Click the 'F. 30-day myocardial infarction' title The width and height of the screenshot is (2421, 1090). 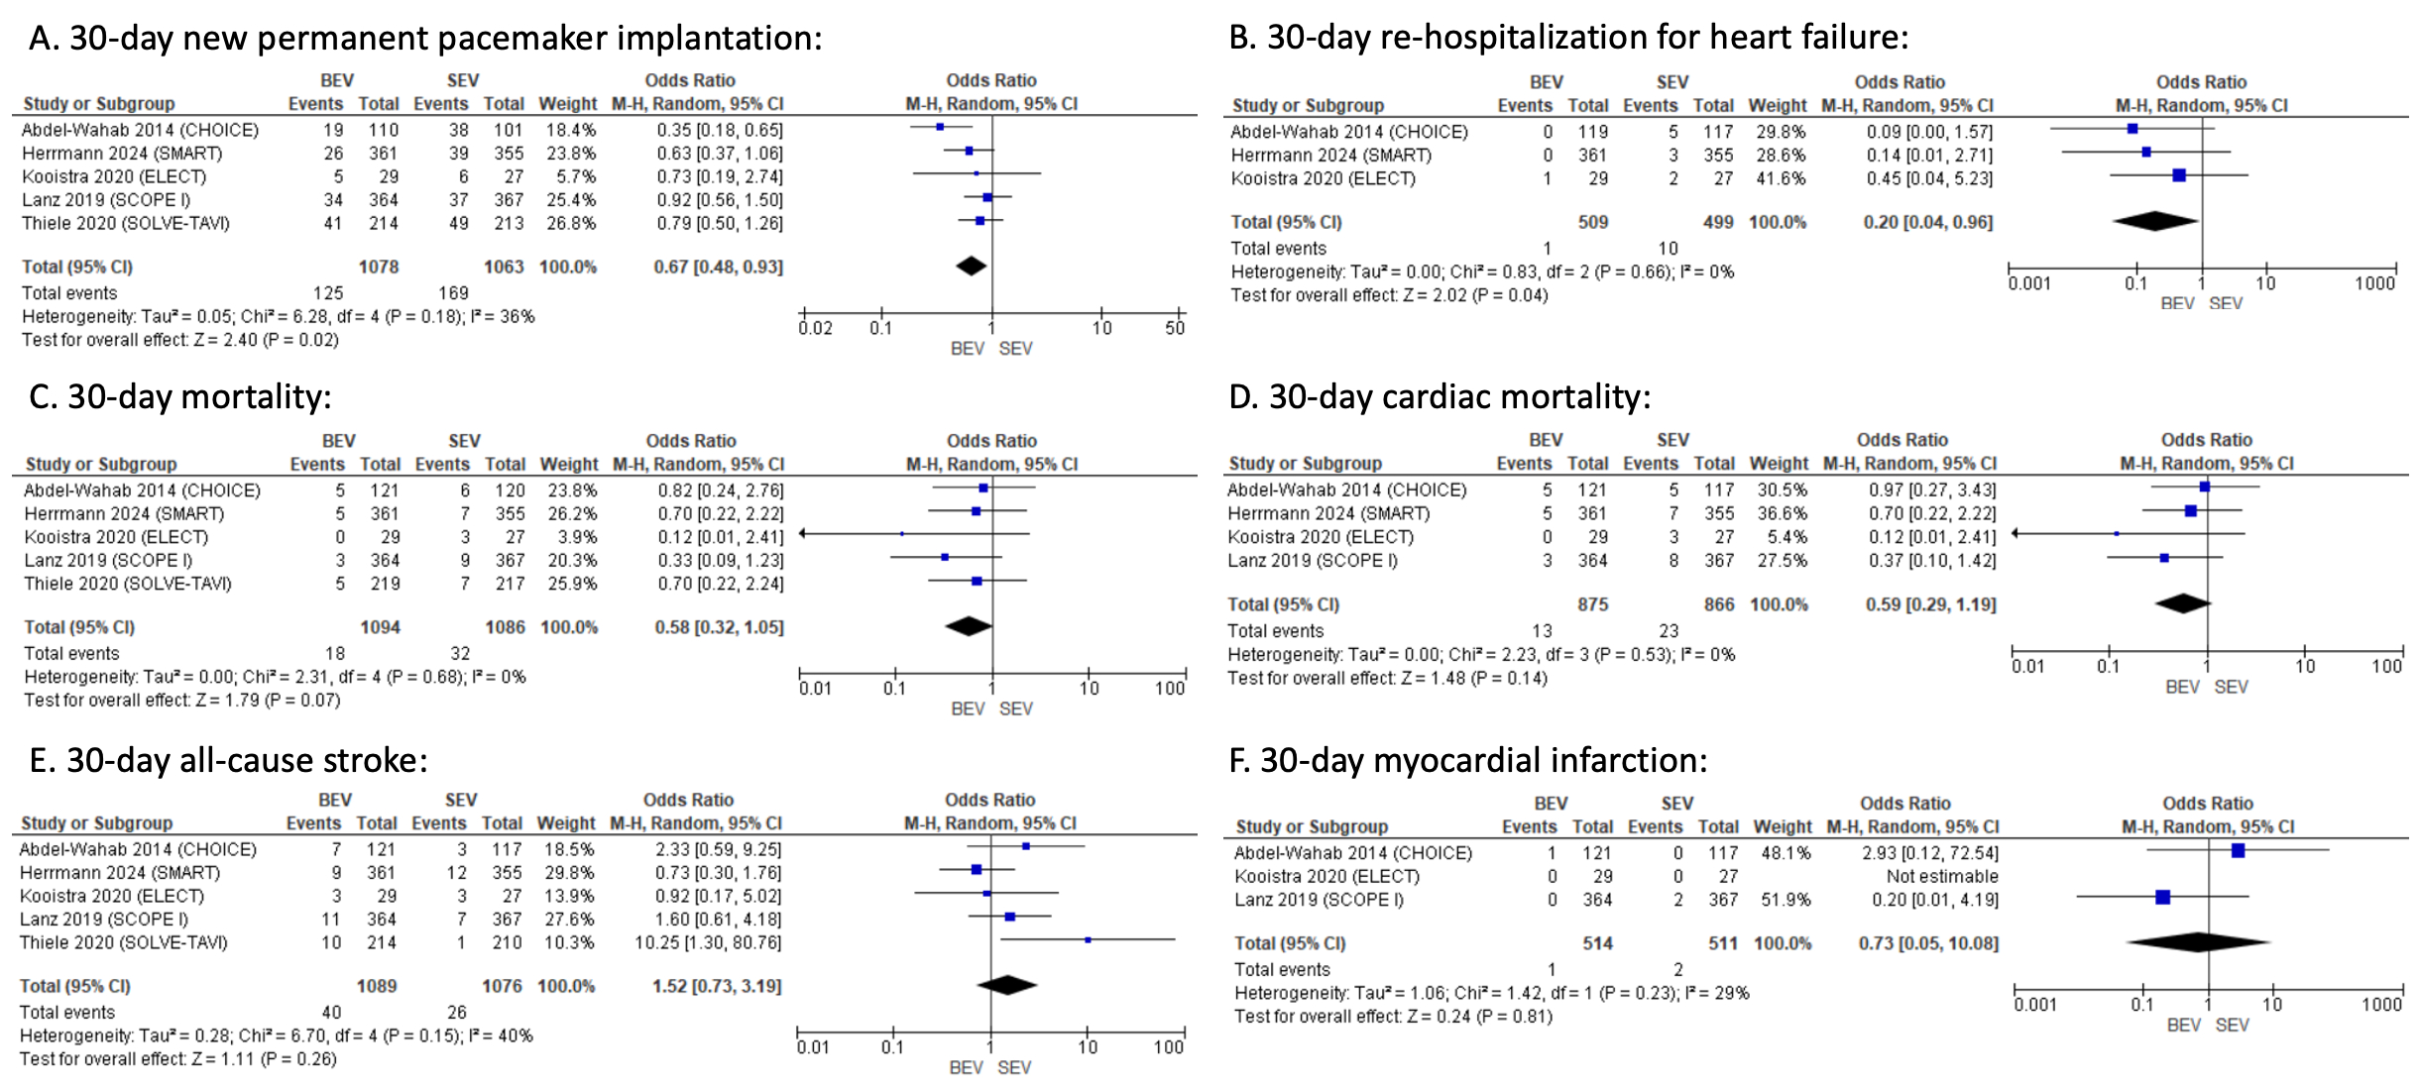point(1468,760)
